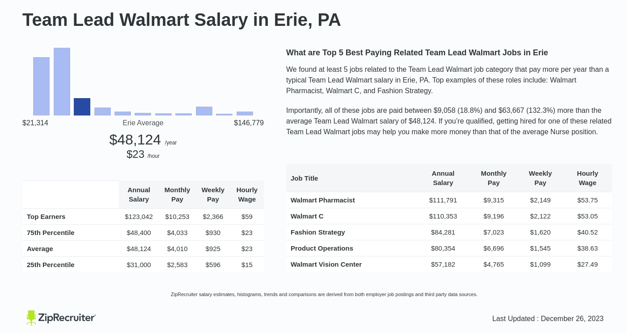Select Walmart Pharmacist monthly pay $9,315
The image size is (626, 334).
point(494,200)
